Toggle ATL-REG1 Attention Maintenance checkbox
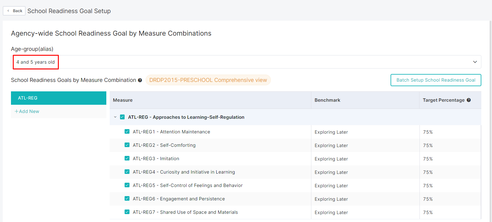 click(127, 132)
